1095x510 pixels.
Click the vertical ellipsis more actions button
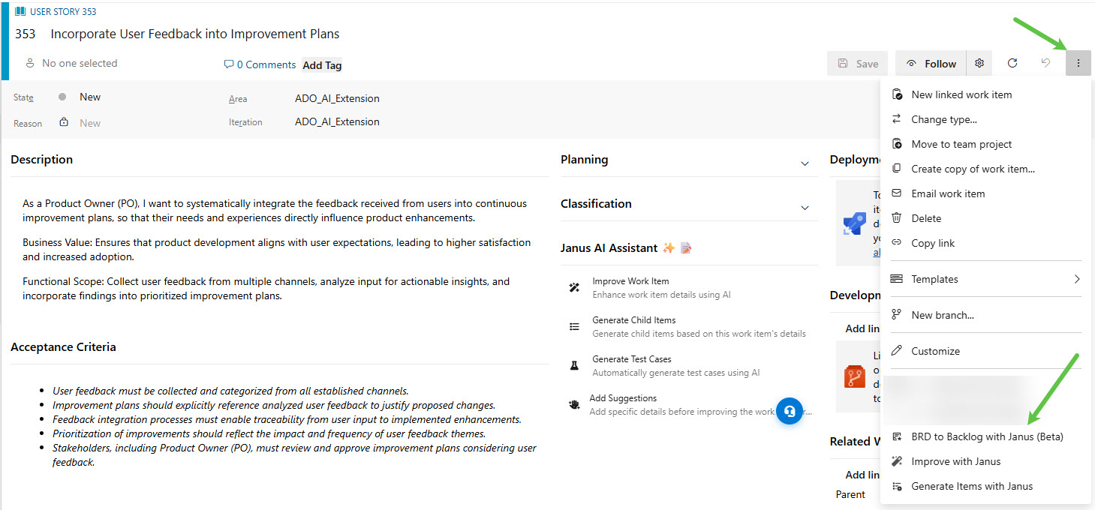[1078, 64]
